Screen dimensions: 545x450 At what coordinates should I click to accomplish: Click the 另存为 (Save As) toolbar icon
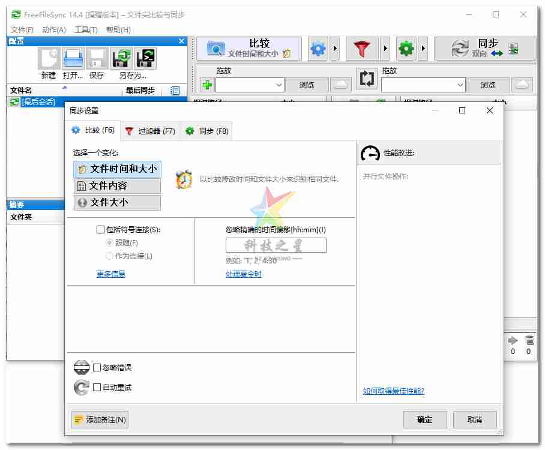(120, 58)
